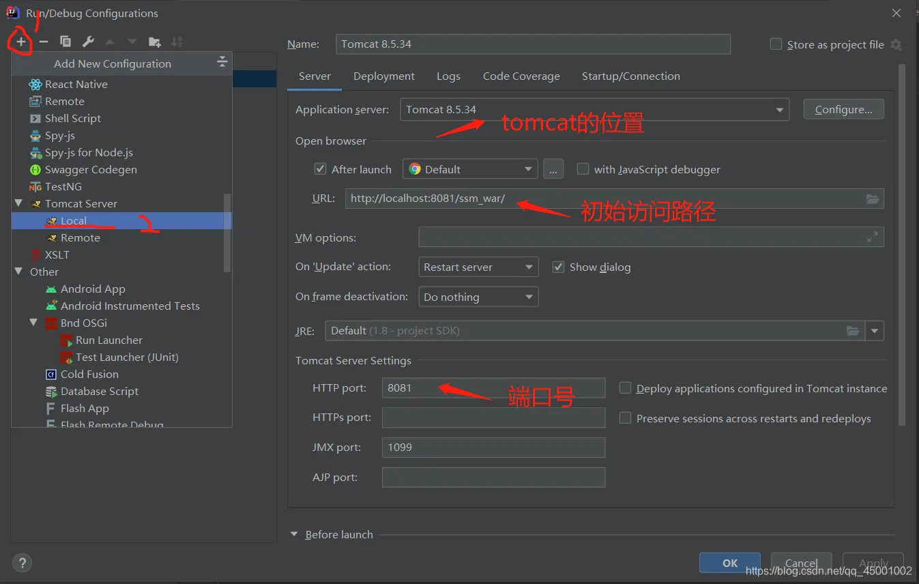Screen dimensions: 919x584
Task: Click the Sort Configurations icon
Action: point(177,42)
